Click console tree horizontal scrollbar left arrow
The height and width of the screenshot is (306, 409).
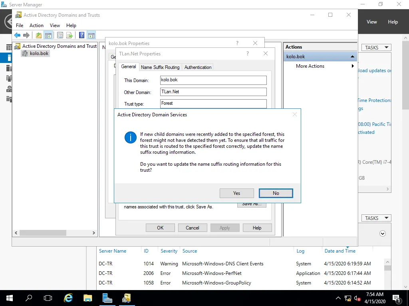pyautogui.click(x=16, y=233)
